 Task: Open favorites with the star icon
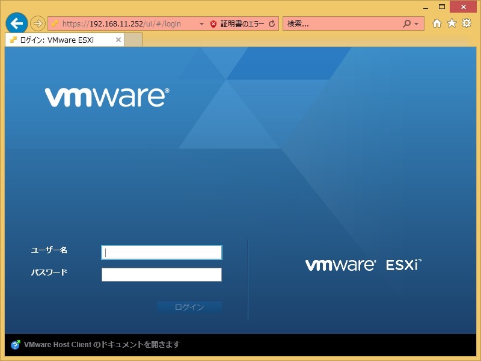click(x=452, y=23)
